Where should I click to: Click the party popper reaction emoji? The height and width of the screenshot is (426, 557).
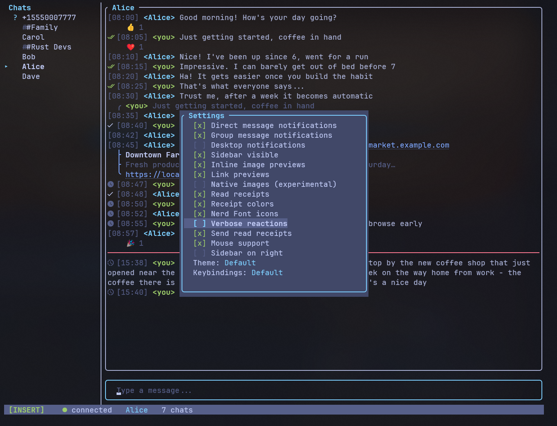130,243
